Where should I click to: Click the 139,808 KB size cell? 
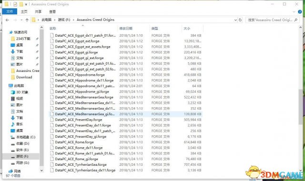[193, 114]
